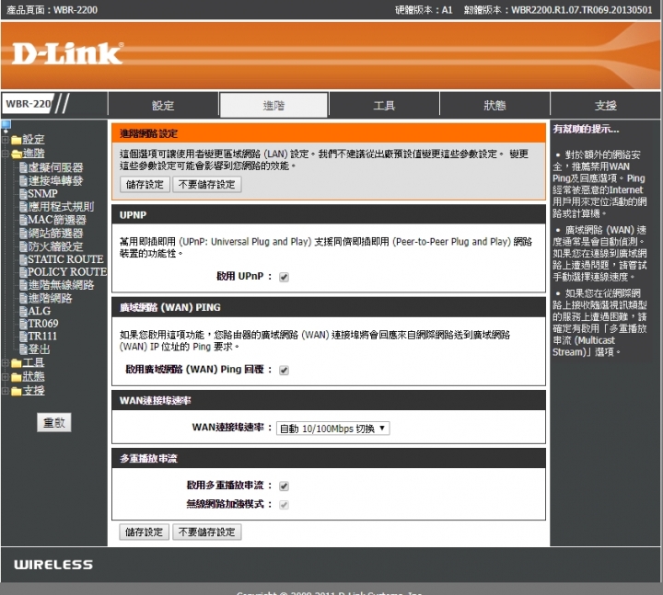This screenshot has width=663, height=595.
Task: Open the WAN連接埠速率 dropdown
Action: coord(332,429)
